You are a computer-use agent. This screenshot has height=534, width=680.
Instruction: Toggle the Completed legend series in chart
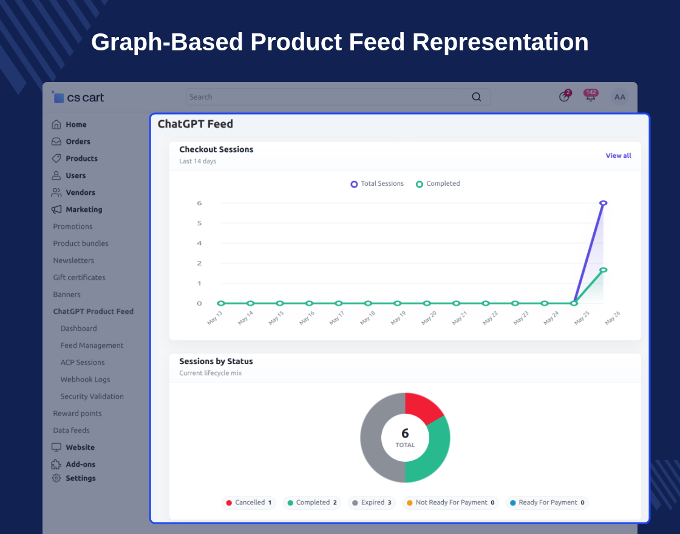438,184
